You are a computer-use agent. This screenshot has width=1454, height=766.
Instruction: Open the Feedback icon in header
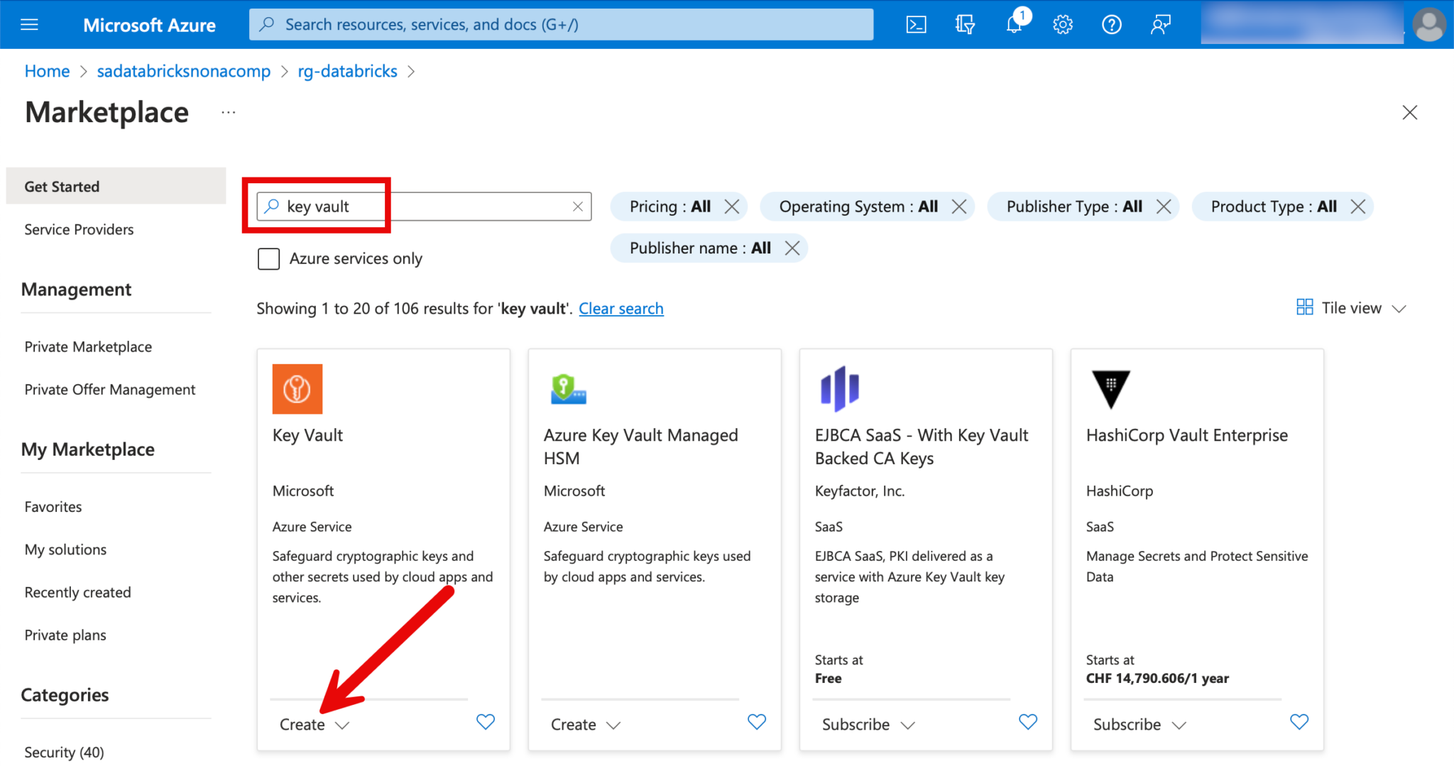[x=1160, y=25]
